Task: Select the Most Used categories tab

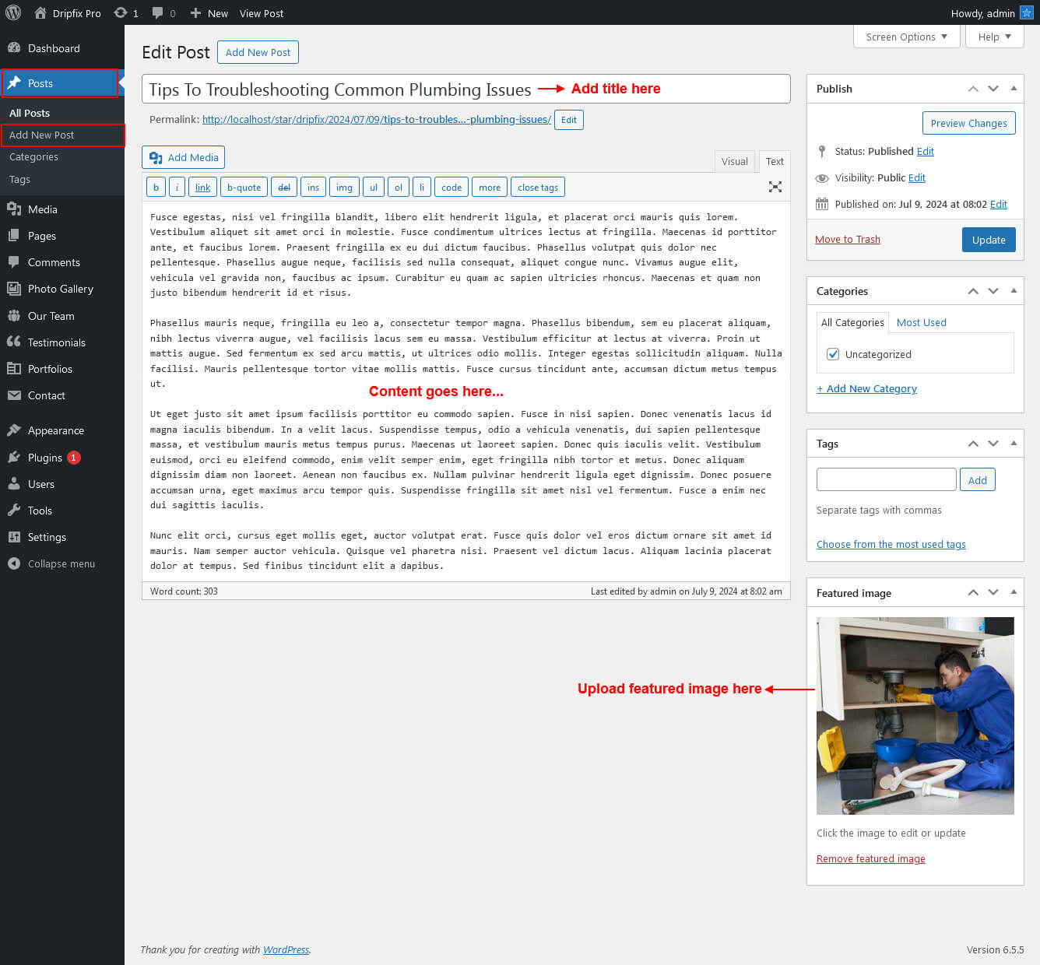Action: [921, 322]
